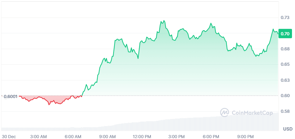Click the 0.68 price axis label
The width and height of the screenshot is (295, 139).
(x=285, y=49)
